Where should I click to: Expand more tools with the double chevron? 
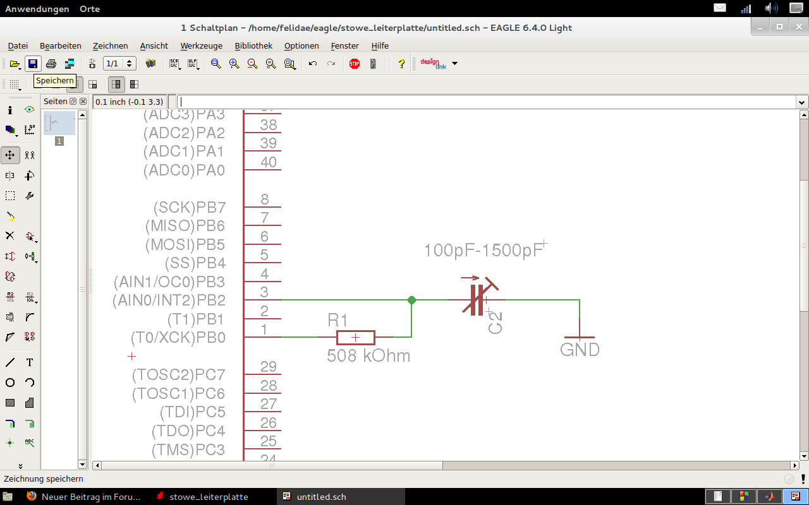pyautogui.click(x=20, y=466)
